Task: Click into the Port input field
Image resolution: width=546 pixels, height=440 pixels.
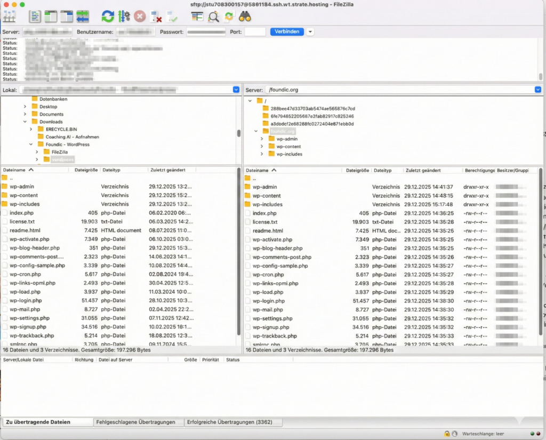Action: 255,32
